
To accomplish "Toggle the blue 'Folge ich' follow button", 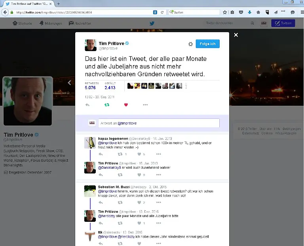I will [207, 44].
